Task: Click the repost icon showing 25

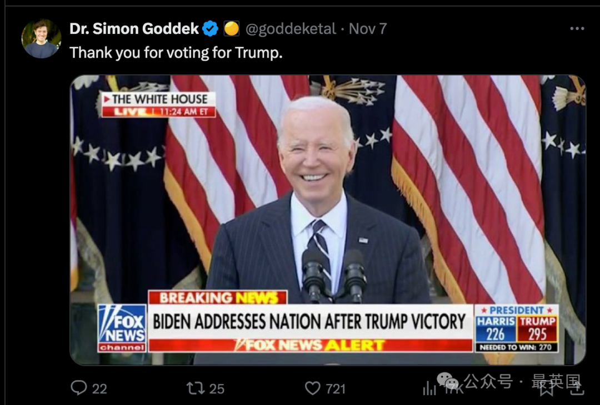Action: pos(194,388)
